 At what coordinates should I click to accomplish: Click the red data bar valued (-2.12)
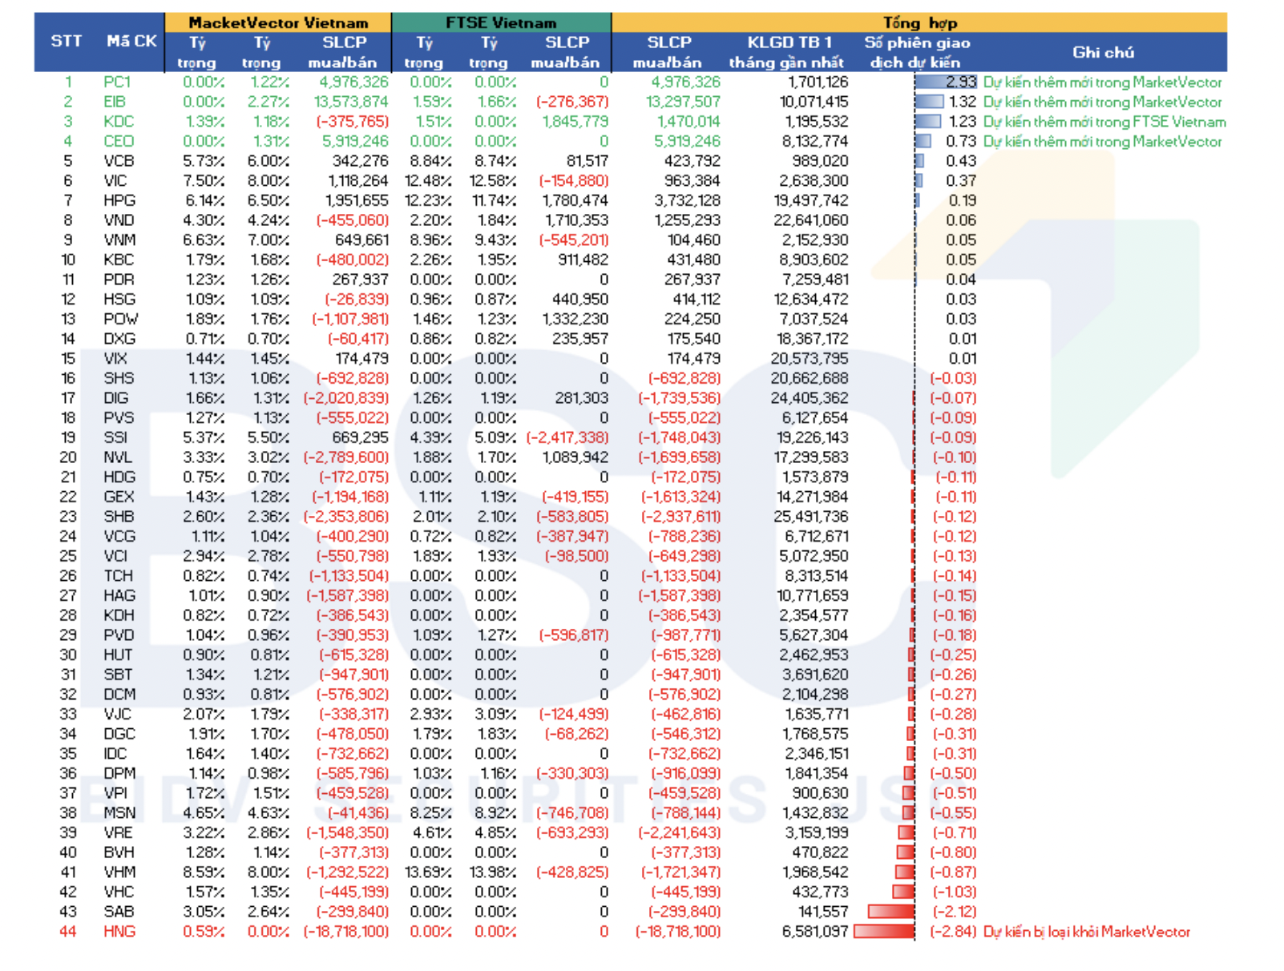coord(891,912)
